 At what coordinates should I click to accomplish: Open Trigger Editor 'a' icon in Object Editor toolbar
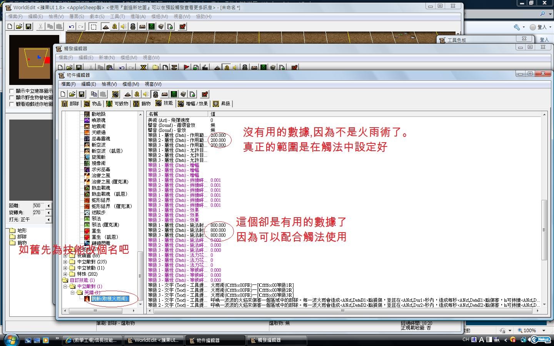click(137, 94)
